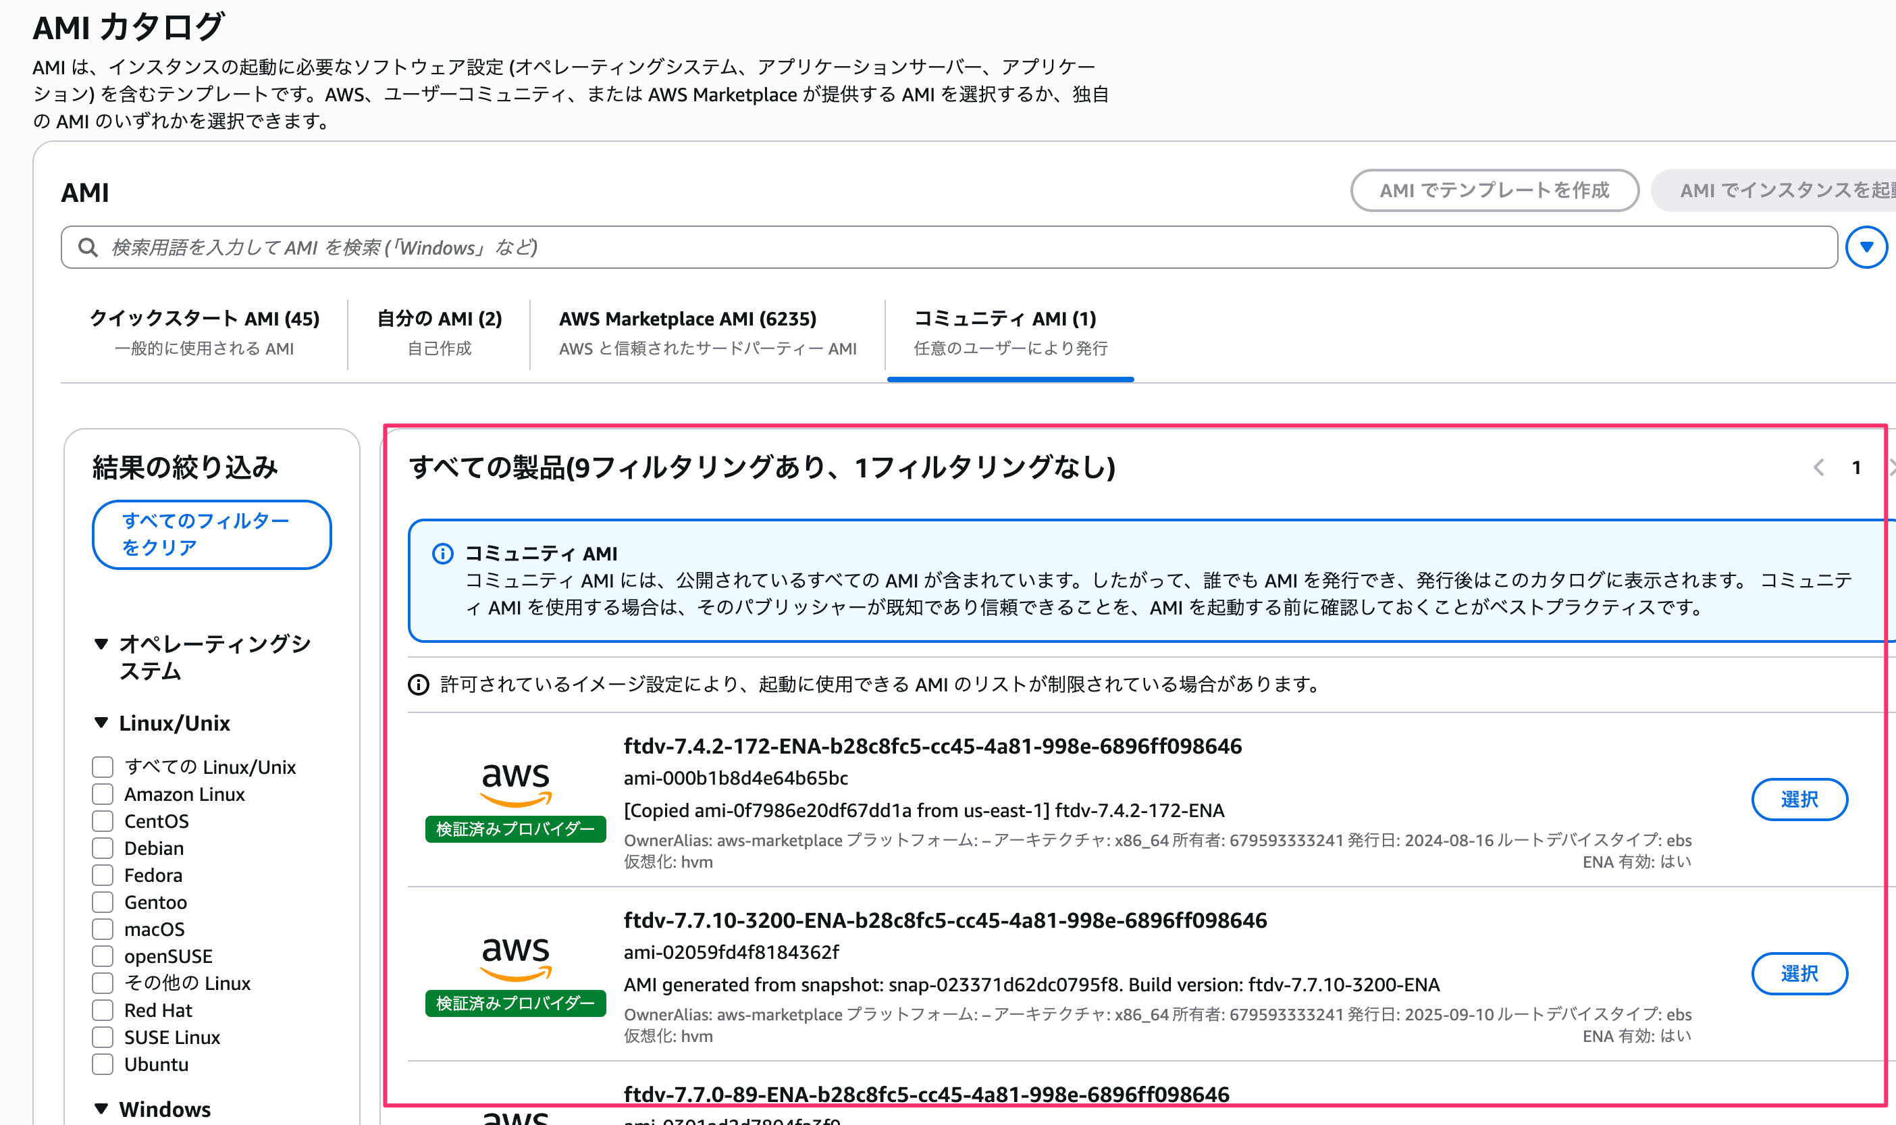The image size is (1896, 1125).
Task: Collapse the Linux/Unix filter group
Action: (101, 723)
